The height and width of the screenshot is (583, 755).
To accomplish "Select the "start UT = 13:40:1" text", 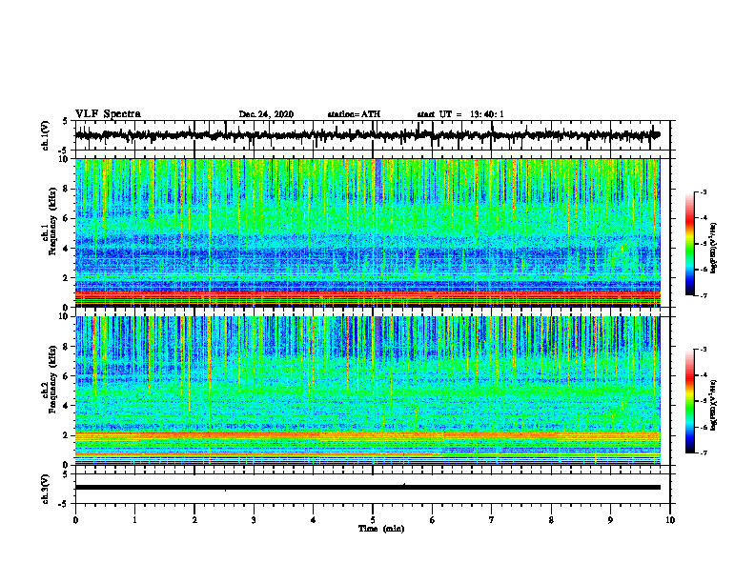I will tap(460, 114).
